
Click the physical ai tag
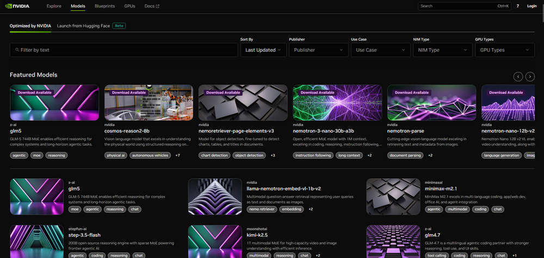[x=116, y=155]
